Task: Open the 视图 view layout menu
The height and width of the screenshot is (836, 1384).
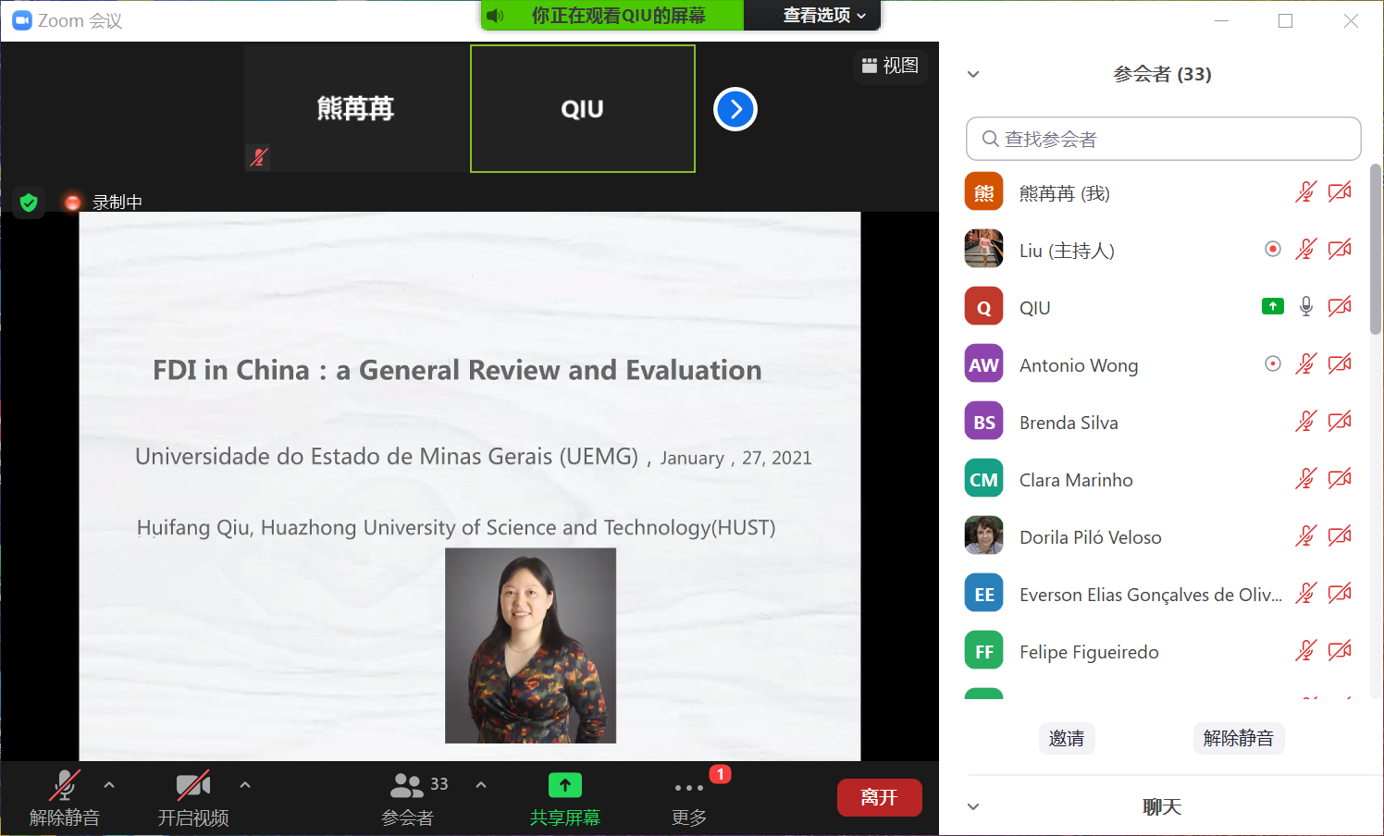Action: click(x=890, y=66)
